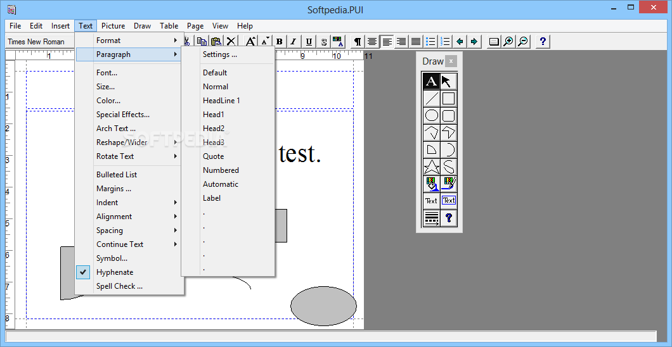Select the fill color paint bucket tool
This screenshot has height=347, width=672.
tap(432, 184)
